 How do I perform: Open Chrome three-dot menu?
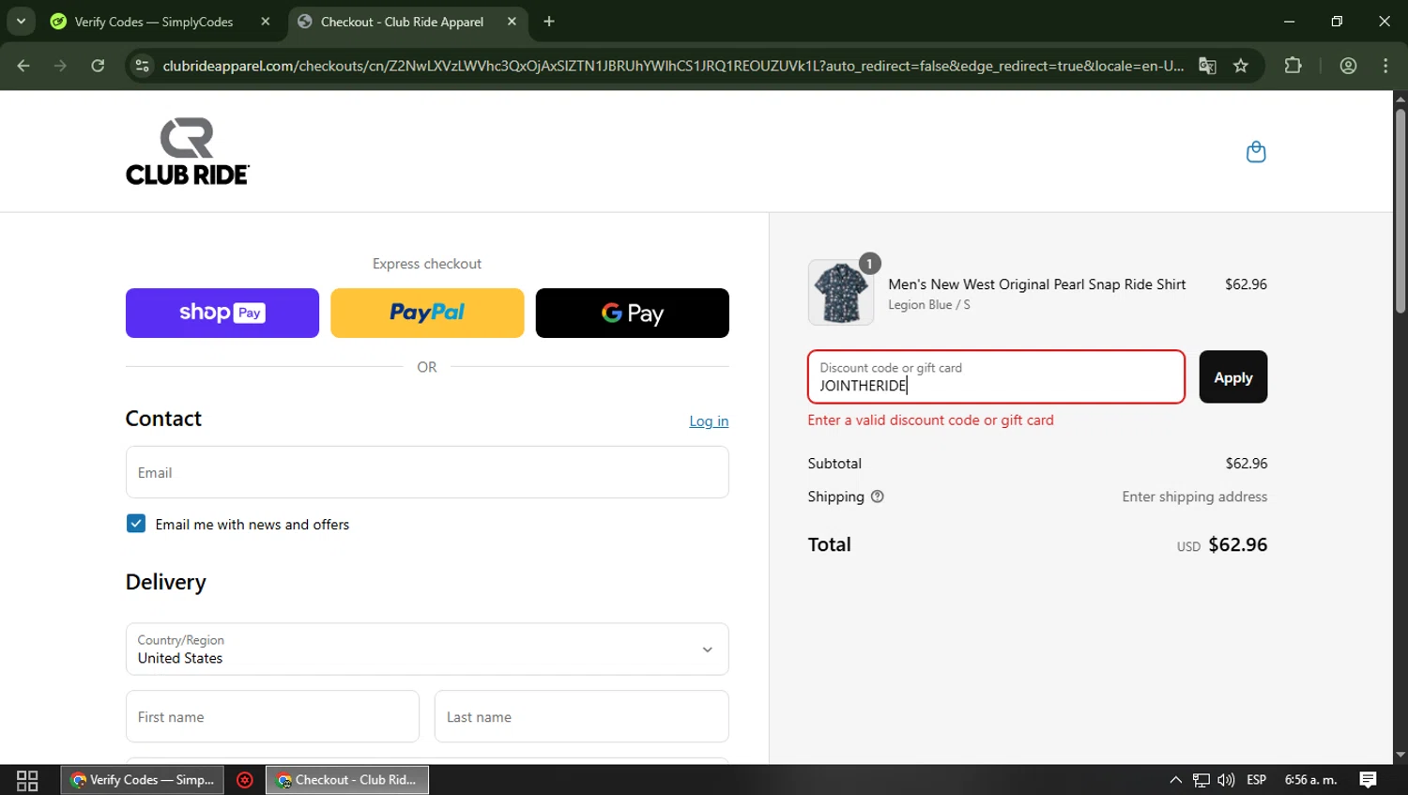coord(1385,66)
